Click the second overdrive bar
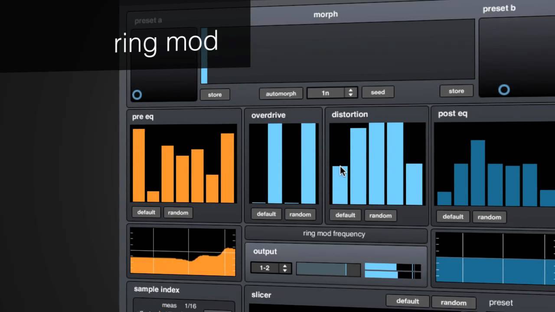 (x=275, y=163)
